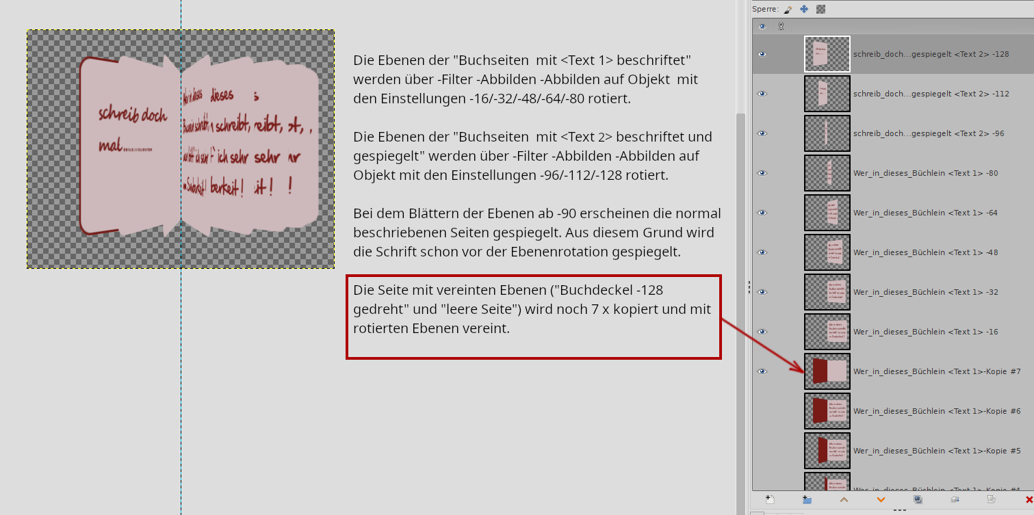Click the open book image on the canvas
This screenshot has width=1034, height=515.
199,146
